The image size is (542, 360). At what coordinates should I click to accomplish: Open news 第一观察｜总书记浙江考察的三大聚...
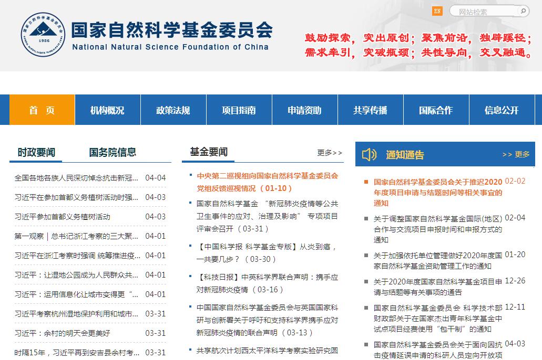click(x=76, y=236)
